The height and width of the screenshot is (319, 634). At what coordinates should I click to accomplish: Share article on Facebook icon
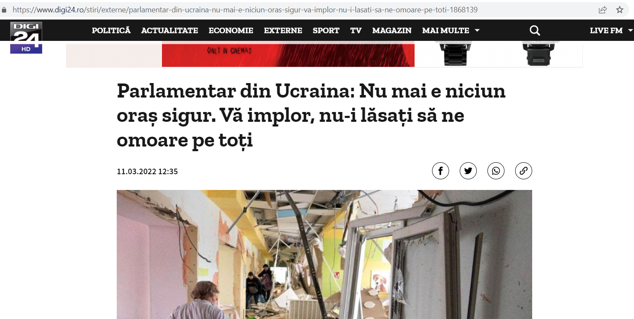tap(441, 171)
